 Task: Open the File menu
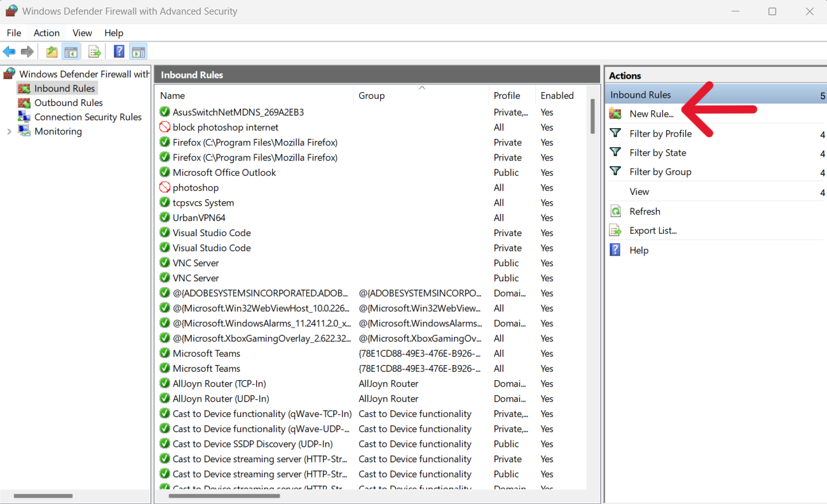click(x=14, y=33)
